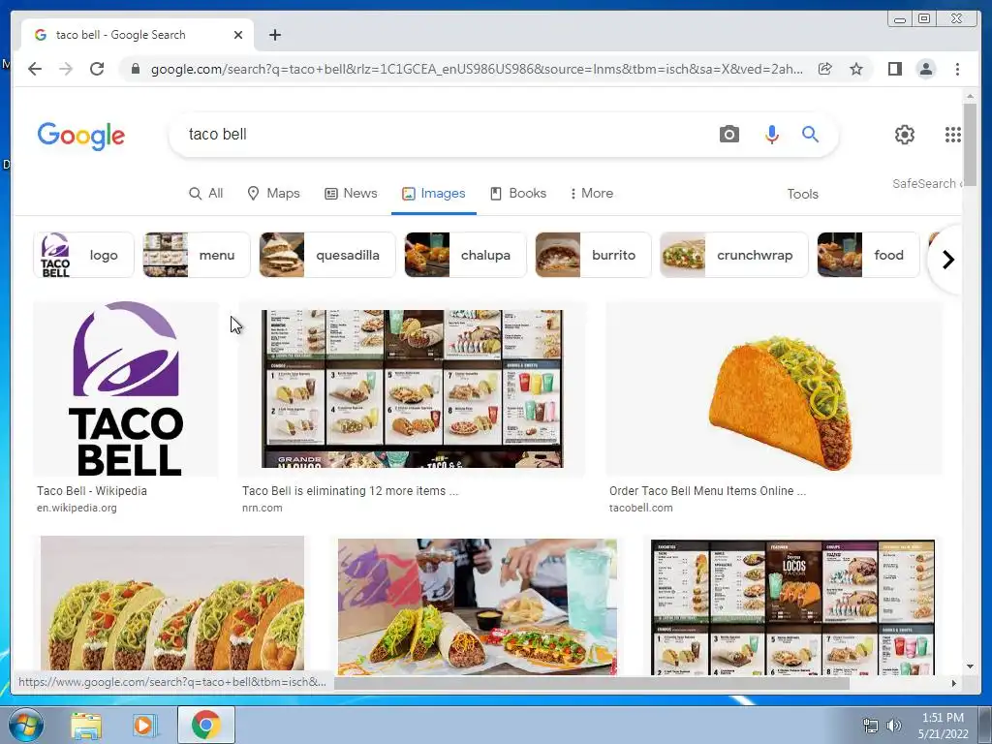Viewport: 992px width, 744px height.
Task: Click the scrollbar up arrow
Action: point(970,96)
